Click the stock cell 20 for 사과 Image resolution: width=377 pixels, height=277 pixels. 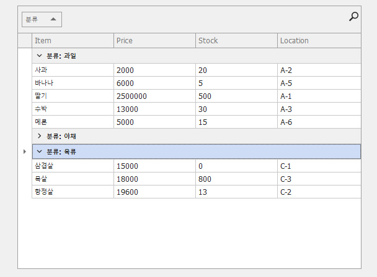(237, 70)
